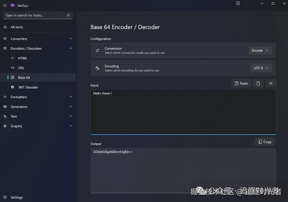
Task: Click the Encoding setting title
Action: (112, 66)
